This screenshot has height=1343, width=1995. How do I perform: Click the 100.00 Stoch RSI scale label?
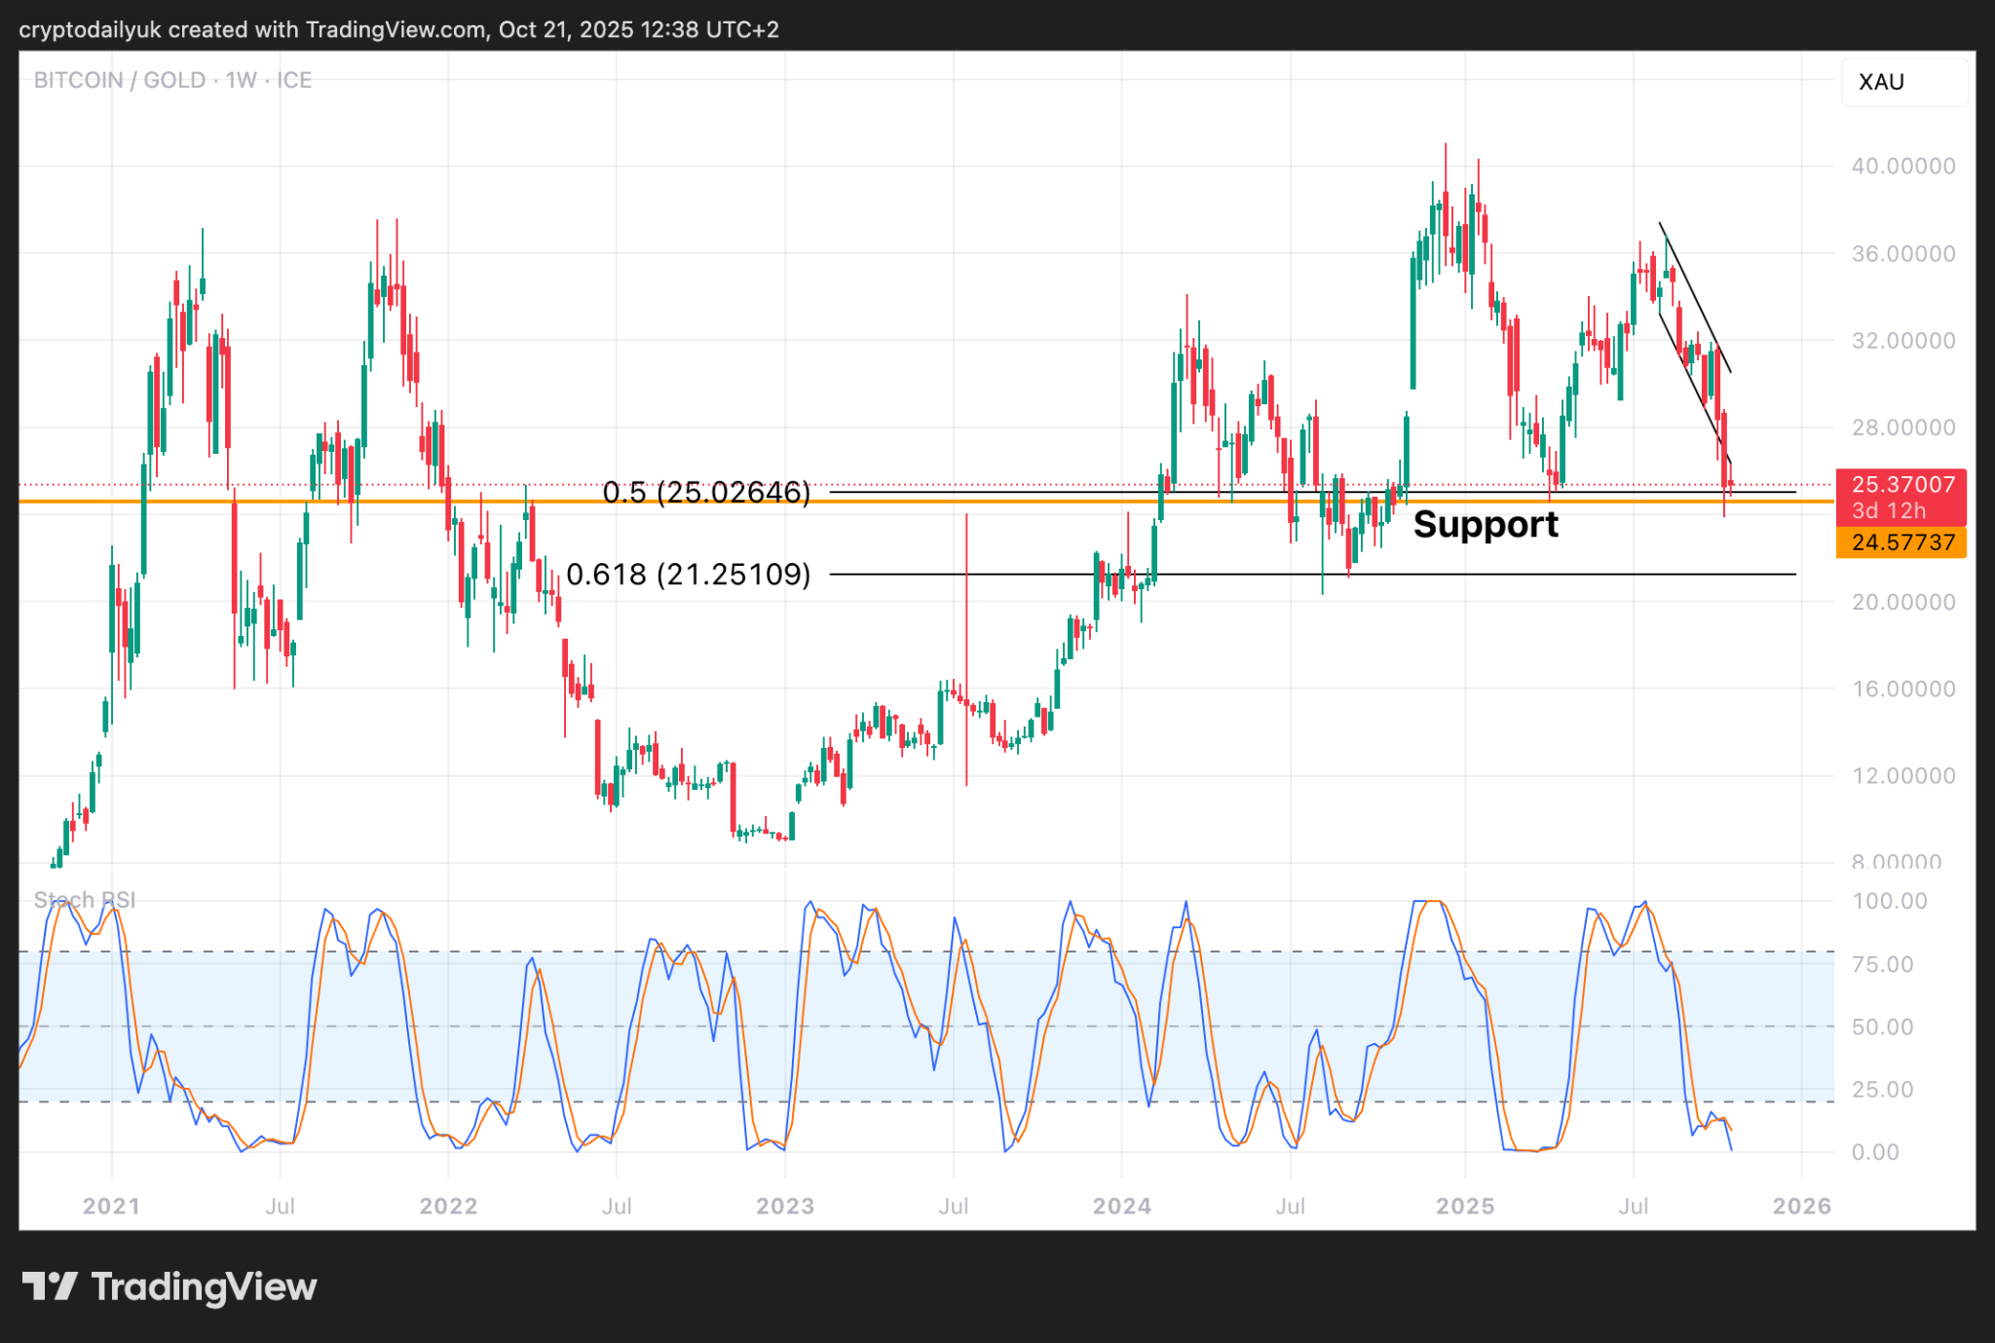1889,901
